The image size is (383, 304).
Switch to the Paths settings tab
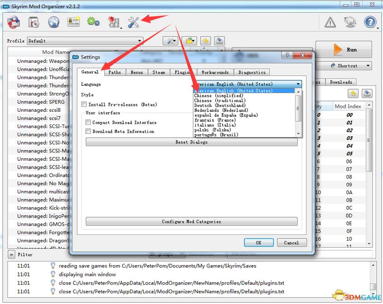click(115, 72)
